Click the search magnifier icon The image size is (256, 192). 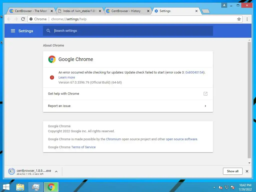coord(48,31)
